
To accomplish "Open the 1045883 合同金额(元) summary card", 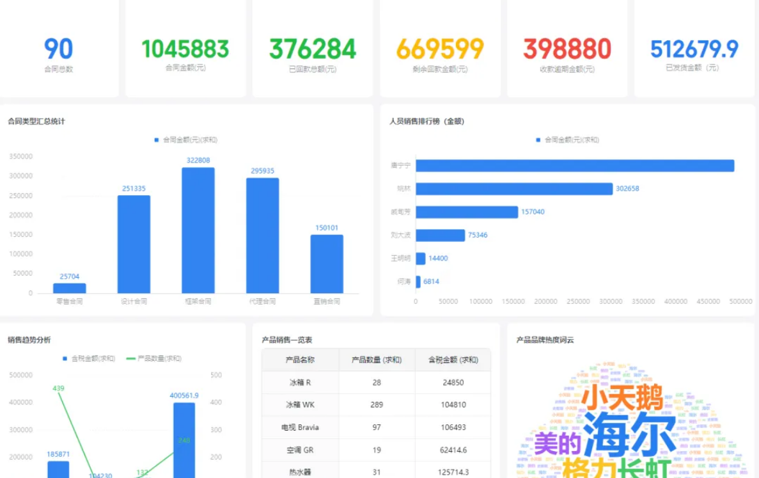I will [185, 49].
